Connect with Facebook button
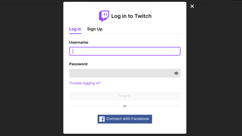 click(x=125, y=119)
